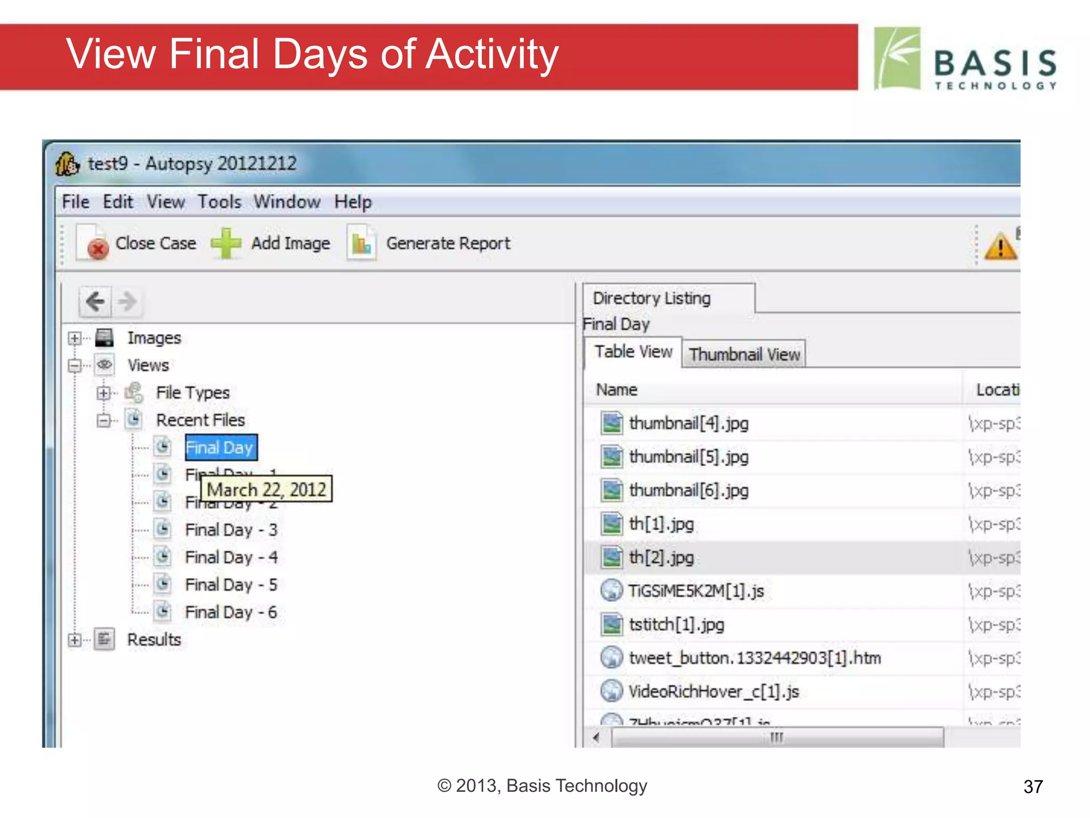The image size is (1090, 818).
Task: Click the clock icon beside Final Day - 5
Action: click(163, 584)
